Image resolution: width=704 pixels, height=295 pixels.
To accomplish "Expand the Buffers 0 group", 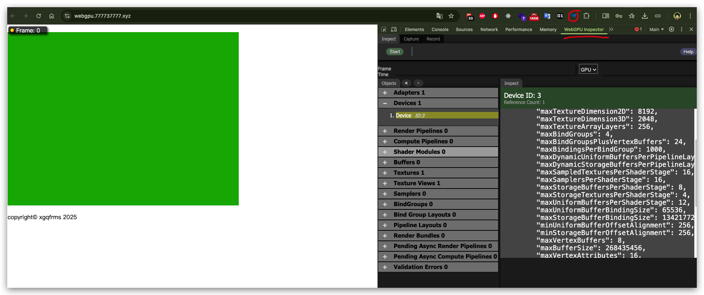I will [x=438, y=162].
